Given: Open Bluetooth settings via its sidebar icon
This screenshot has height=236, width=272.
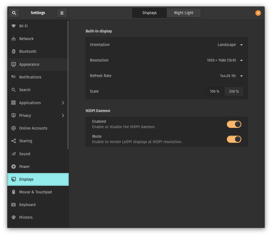Looking at the screenshot, I should (13, 51).
